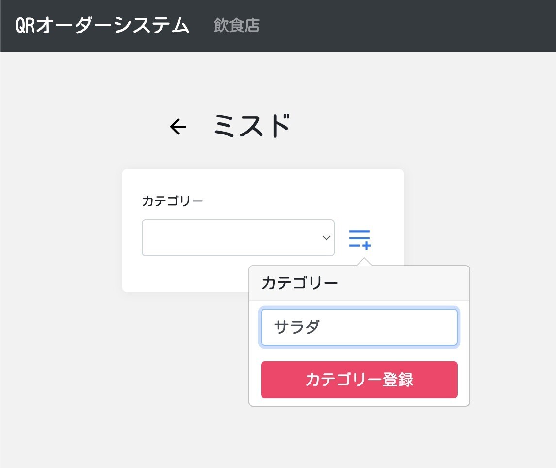Click the サラダ text input field
This screenshot has width=556, height=468.
pos(359,327)
